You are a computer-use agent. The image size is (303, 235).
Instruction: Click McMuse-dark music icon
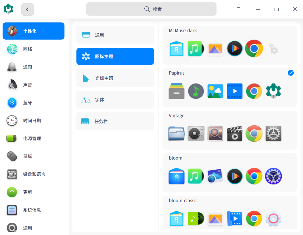click(196, 49)
